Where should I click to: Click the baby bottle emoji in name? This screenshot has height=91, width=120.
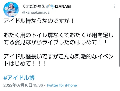48,6
